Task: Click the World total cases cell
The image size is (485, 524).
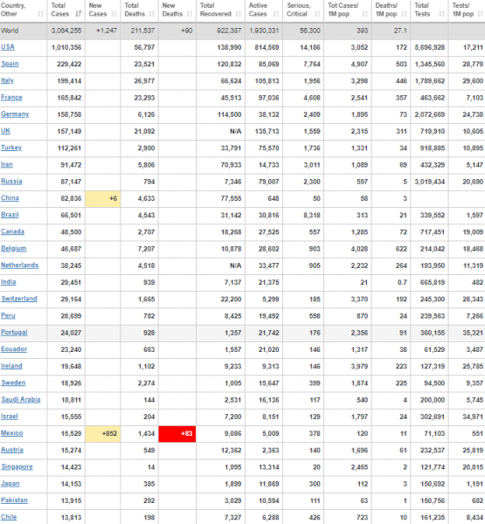Action: (x=66, y=31)
